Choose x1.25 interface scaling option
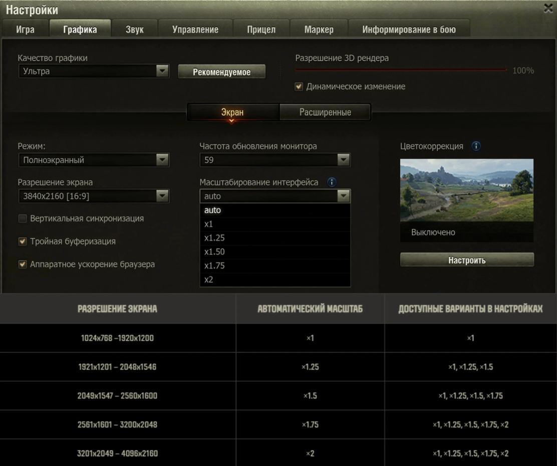Viewport: 557px width, 466px height. [x=275, y=238]
